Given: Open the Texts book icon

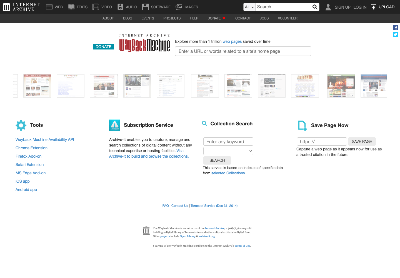Looking at the screenshot, I should coord(71,7).
